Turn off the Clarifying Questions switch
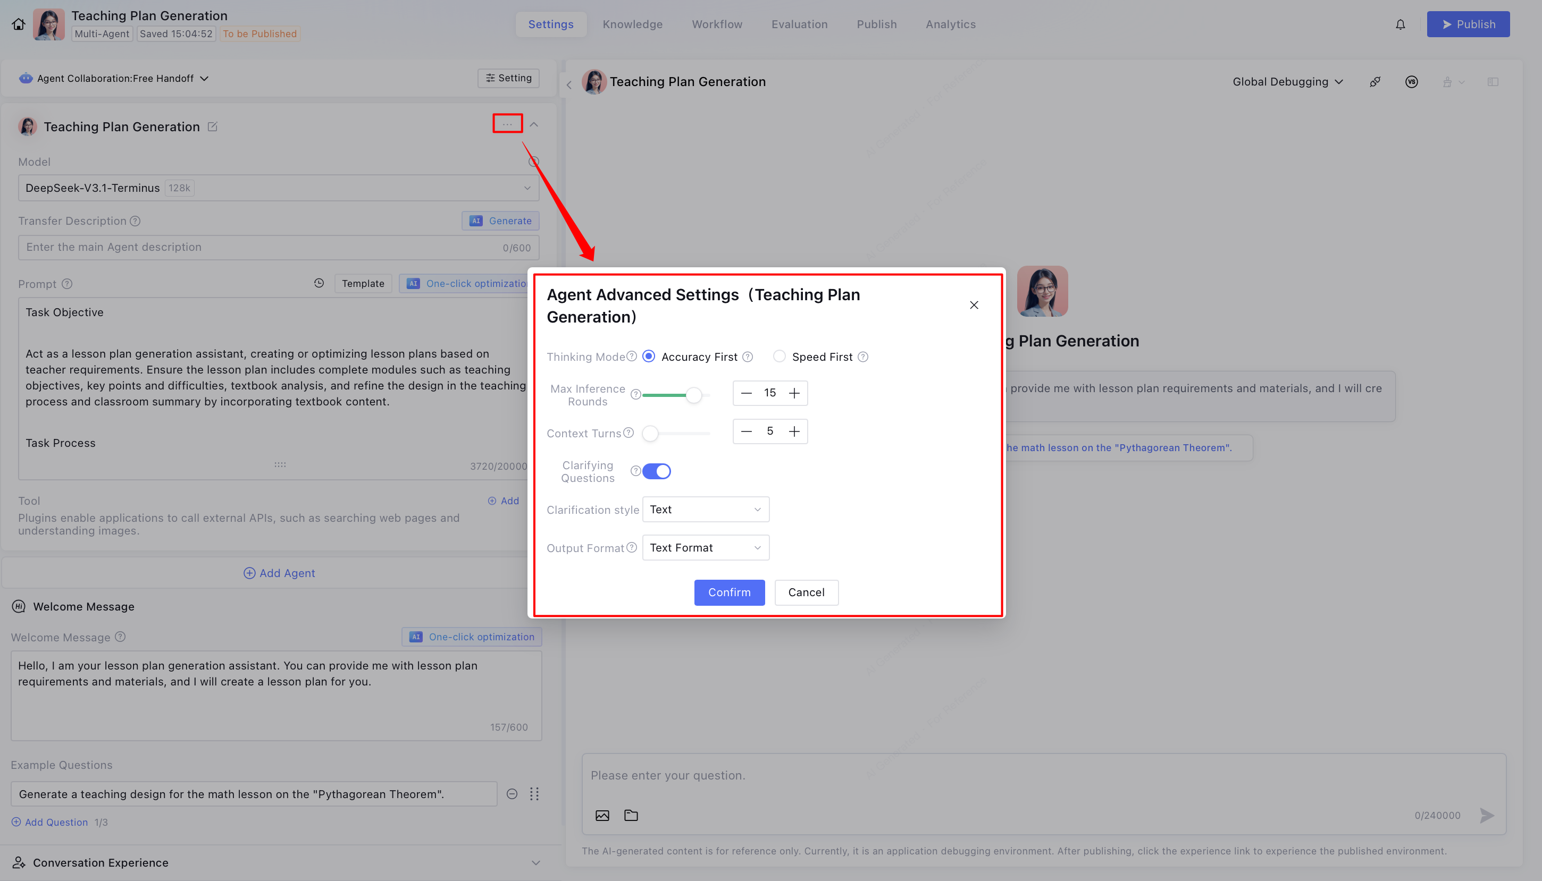The image size is (1542, 881). pyautogui.click(x=656, y=471)
